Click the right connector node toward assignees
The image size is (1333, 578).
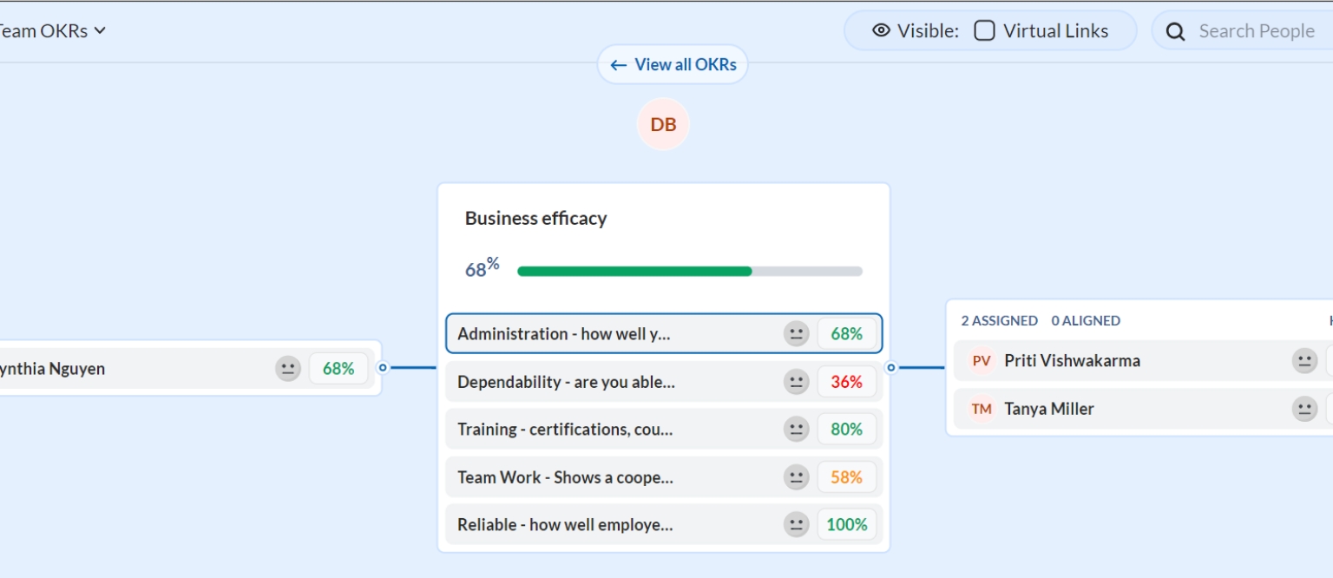[890, 368]
